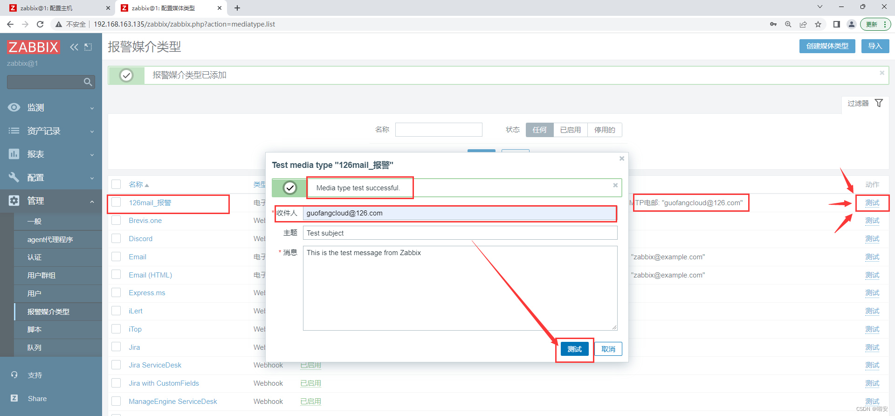Image resolution: width=895 pixels, height=416 pixels.
Task: Open the saved passwords key icon
Action: point(773,24)
